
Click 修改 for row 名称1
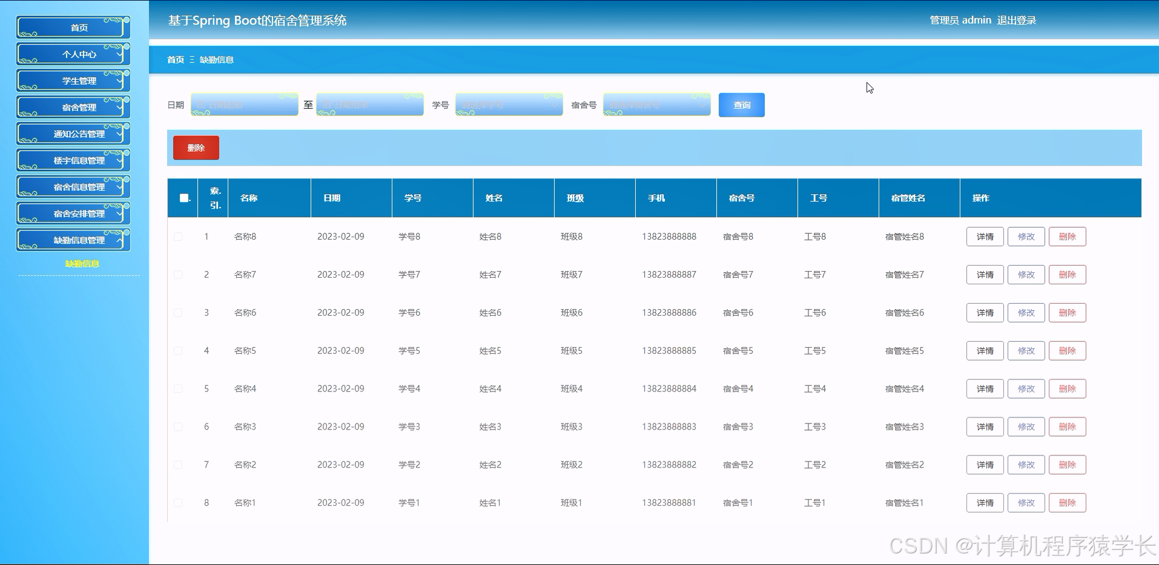(x=1026, y=503)
